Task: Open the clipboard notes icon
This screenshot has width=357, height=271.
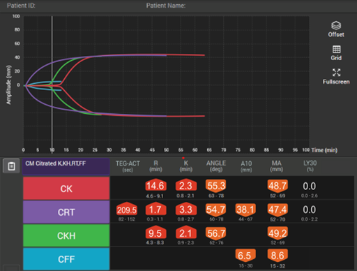Action: click(11, 166)
